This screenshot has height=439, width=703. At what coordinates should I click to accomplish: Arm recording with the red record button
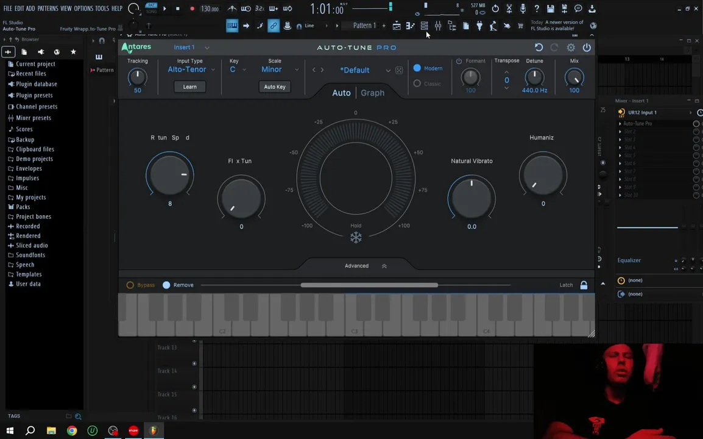point(192,9)
